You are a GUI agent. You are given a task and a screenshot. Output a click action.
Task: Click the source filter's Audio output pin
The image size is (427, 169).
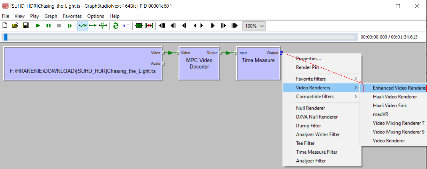point(163,64)
